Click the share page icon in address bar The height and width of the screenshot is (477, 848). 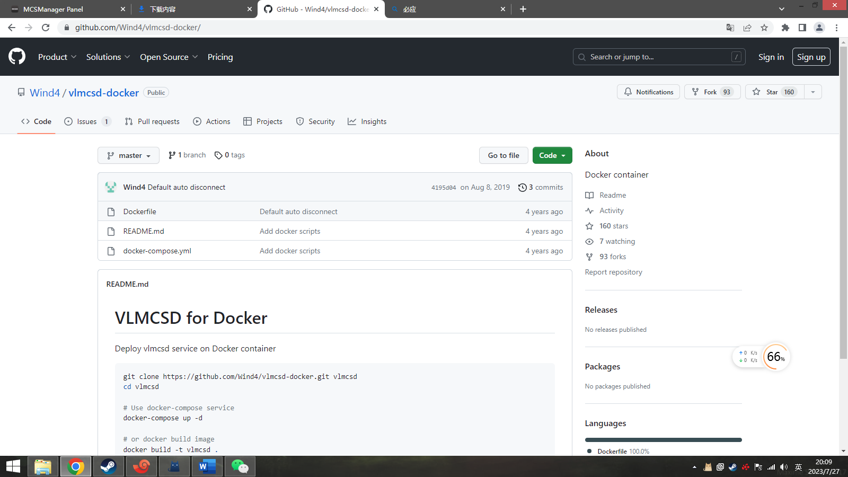747,28
